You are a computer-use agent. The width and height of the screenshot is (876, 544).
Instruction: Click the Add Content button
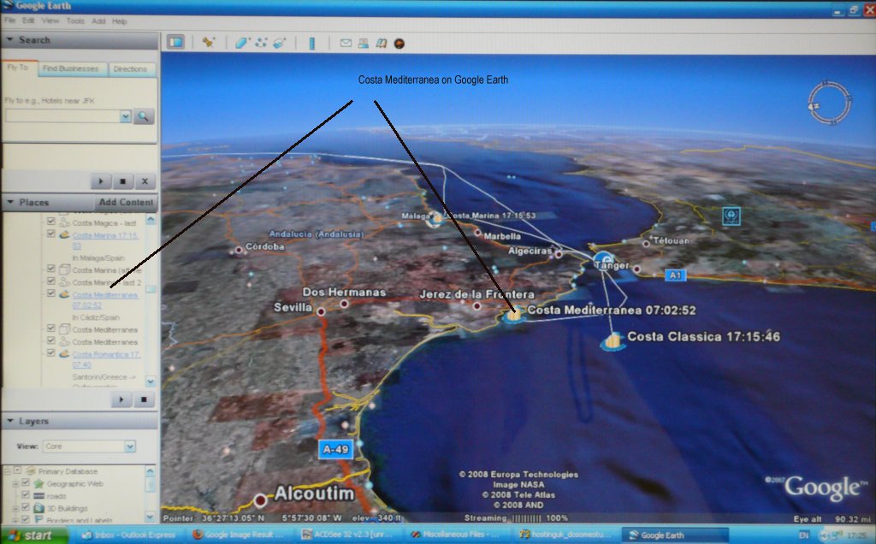[126, 202]
